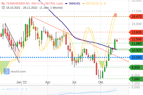This screenshot has height=95, width=143.
Task: Click the clock icon next to date range
Action: [x=3, y=8]
